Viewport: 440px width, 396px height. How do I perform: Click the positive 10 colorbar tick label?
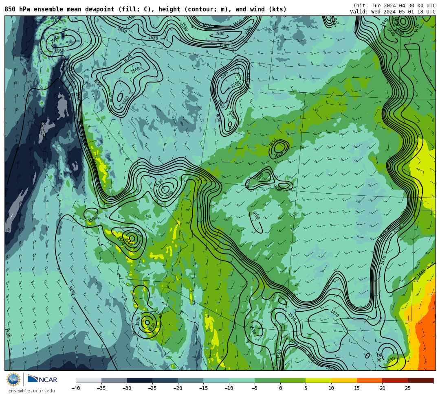(x=331, y=388)
